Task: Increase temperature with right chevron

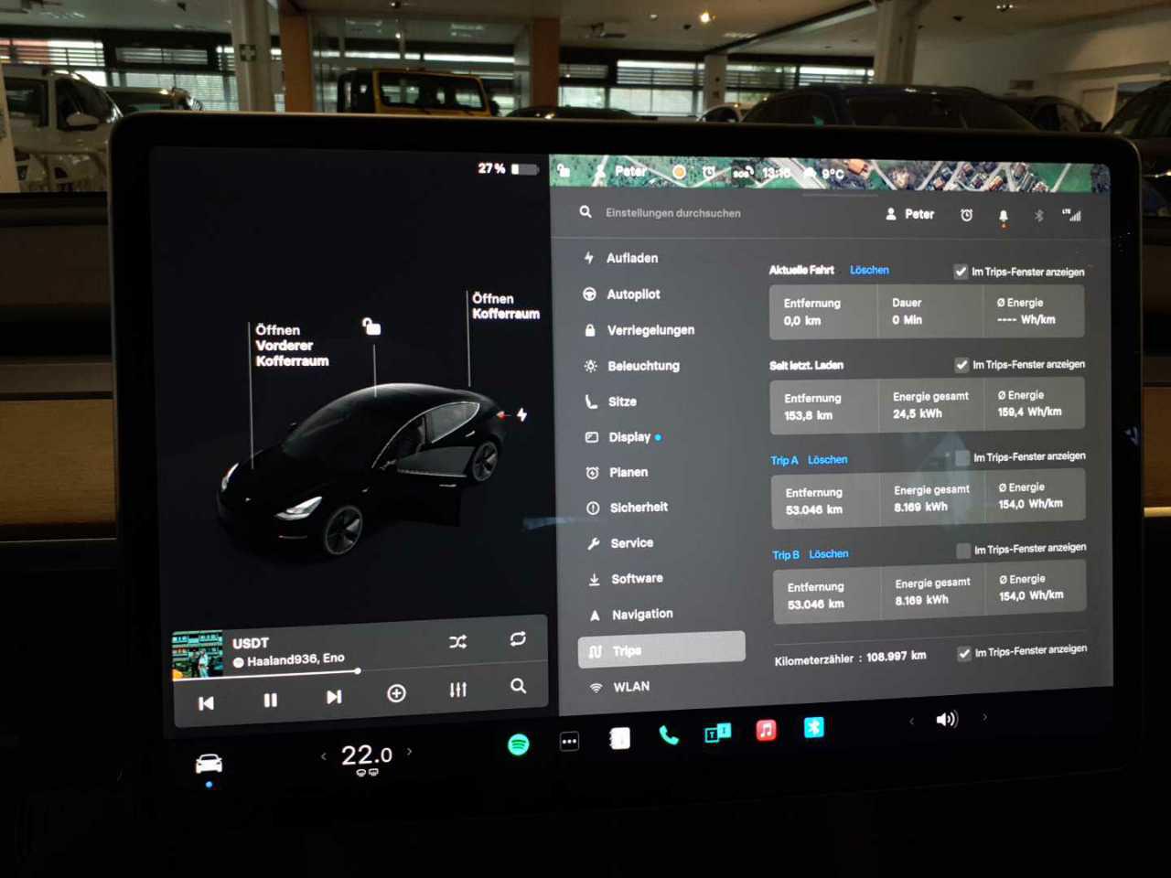Action: click(x=409, y=752)
